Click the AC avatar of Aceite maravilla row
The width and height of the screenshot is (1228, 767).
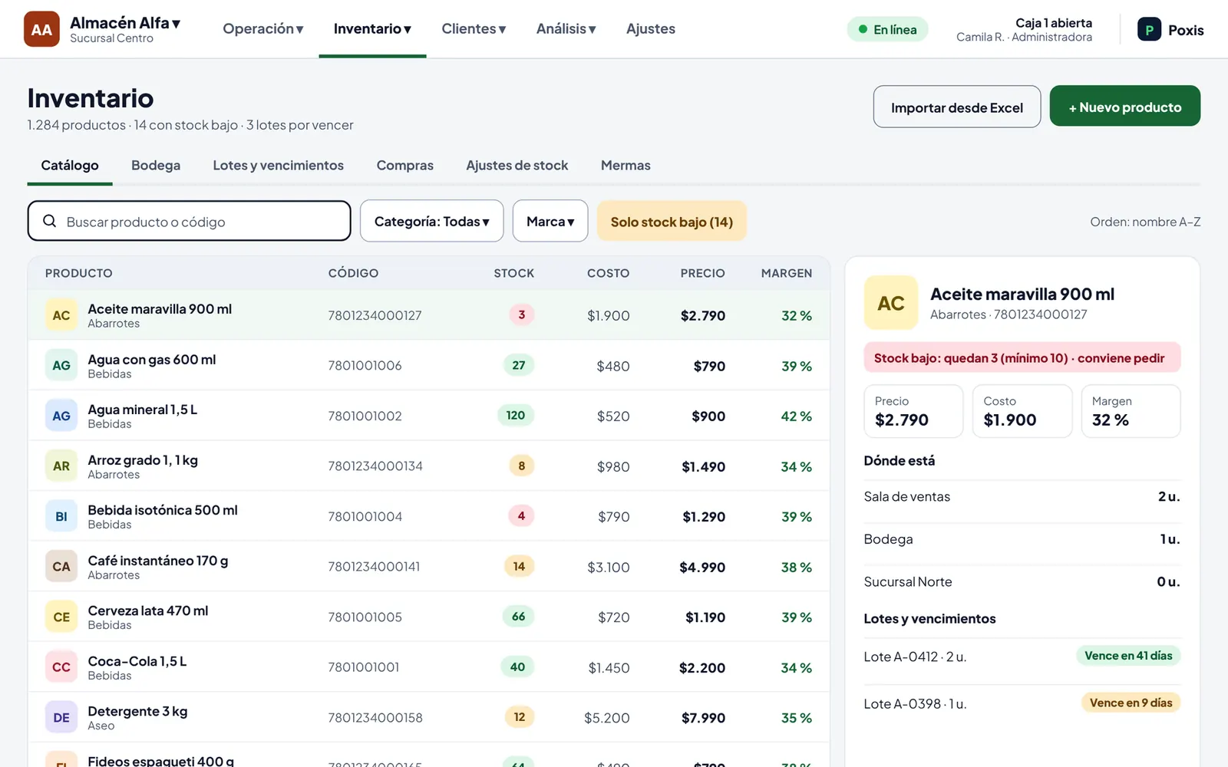pyautogui.click(x=61, y=315)
